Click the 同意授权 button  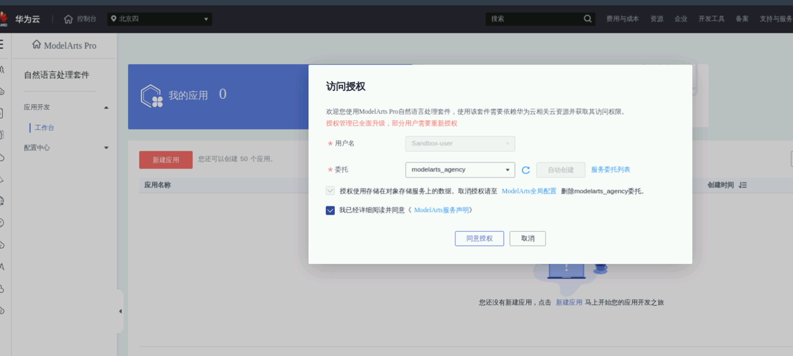[479, 238]
